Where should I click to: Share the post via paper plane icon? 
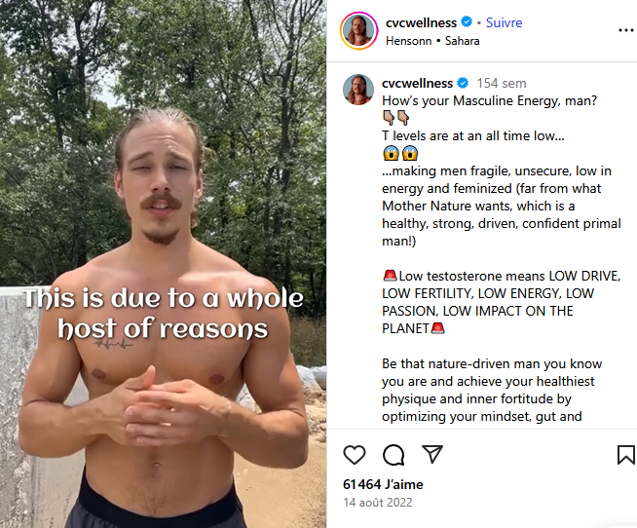(431, 454)
